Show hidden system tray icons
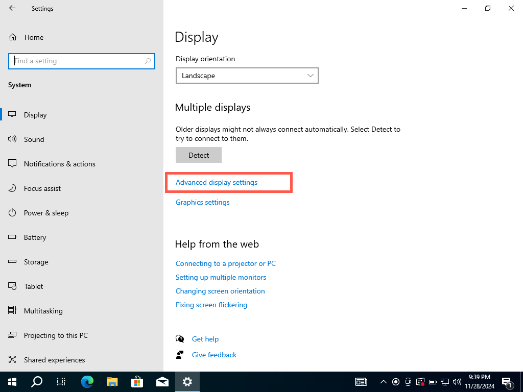 click(383, 382)
